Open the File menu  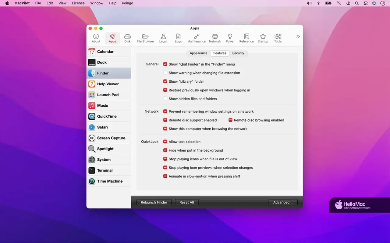(x=38, y=3)
